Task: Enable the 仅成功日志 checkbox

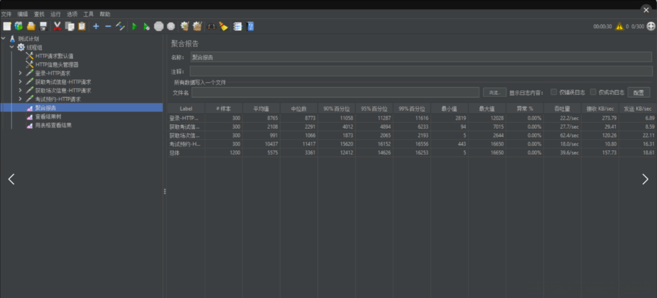Action: click(x=593, y=92)
